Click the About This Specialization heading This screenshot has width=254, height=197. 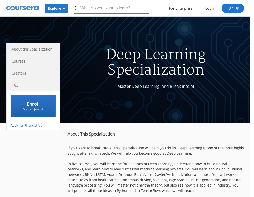point(91,134)
